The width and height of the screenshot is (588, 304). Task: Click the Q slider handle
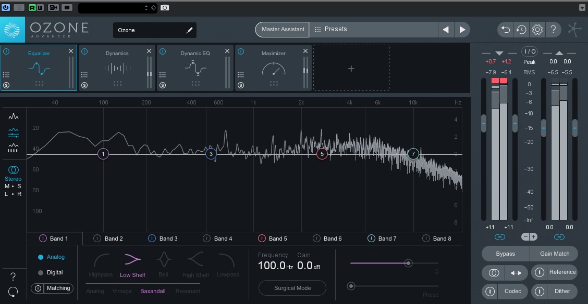(408, 263)
